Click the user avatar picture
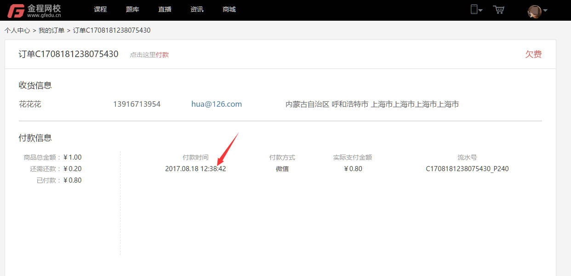Screen dimensions: 571x276 tap(534, 11)
